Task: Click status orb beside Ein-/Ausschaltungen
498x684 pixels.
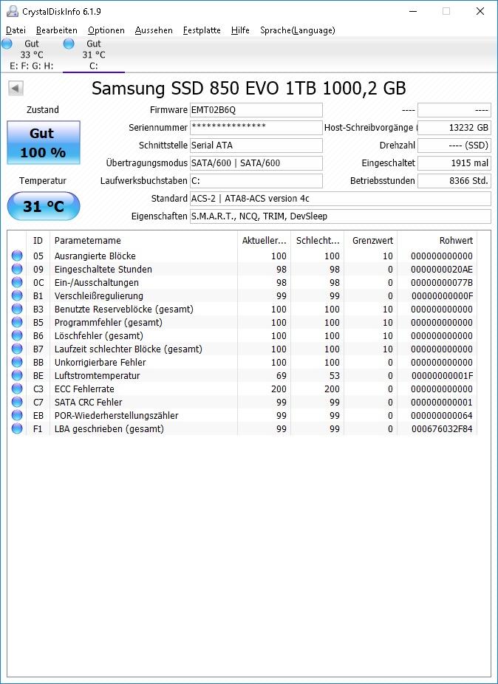Action: tap(17, 283)
